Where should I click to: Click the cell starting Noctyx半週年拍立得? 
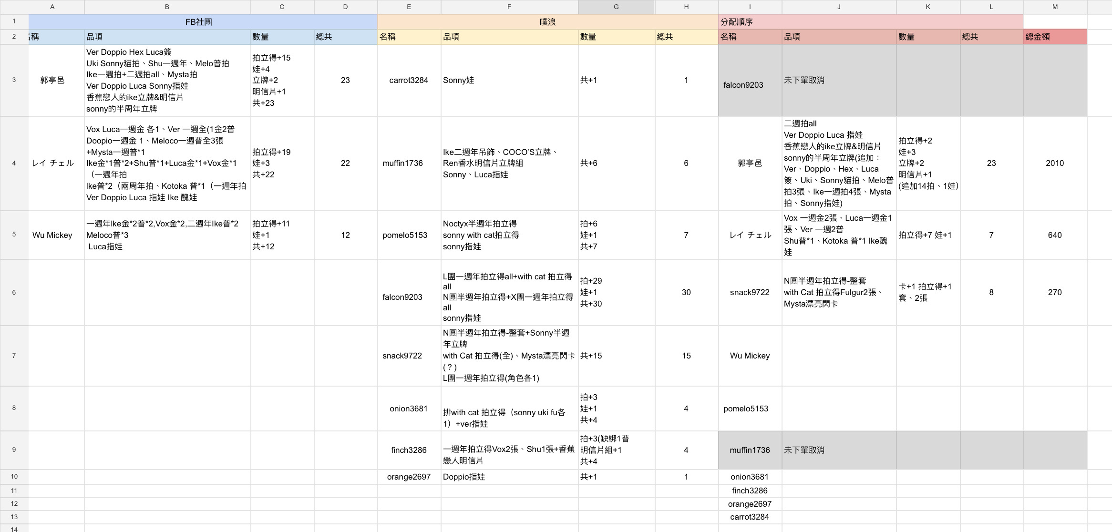coord(509,235)
